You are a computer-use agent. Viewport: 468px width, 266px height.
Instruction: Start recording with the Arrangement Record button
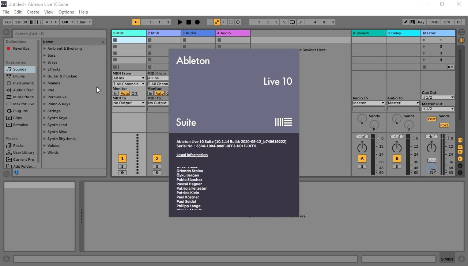coord(197,22)
